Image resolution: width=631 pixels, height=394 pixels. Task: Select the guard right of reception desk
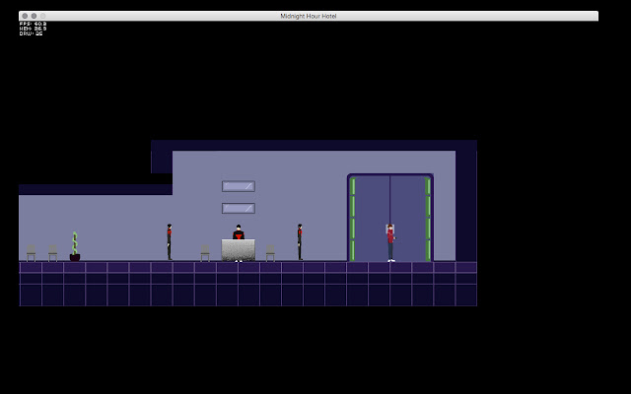300,242
